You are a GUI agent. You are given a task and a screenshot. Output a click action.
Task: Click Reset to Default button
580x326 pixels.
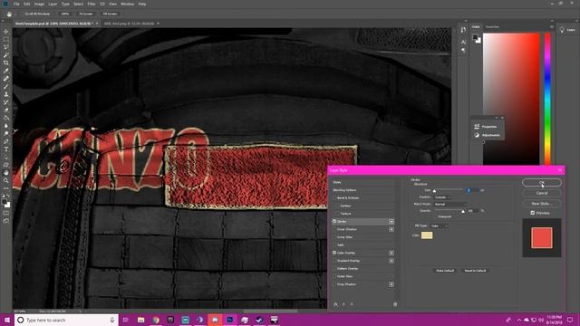475,271
